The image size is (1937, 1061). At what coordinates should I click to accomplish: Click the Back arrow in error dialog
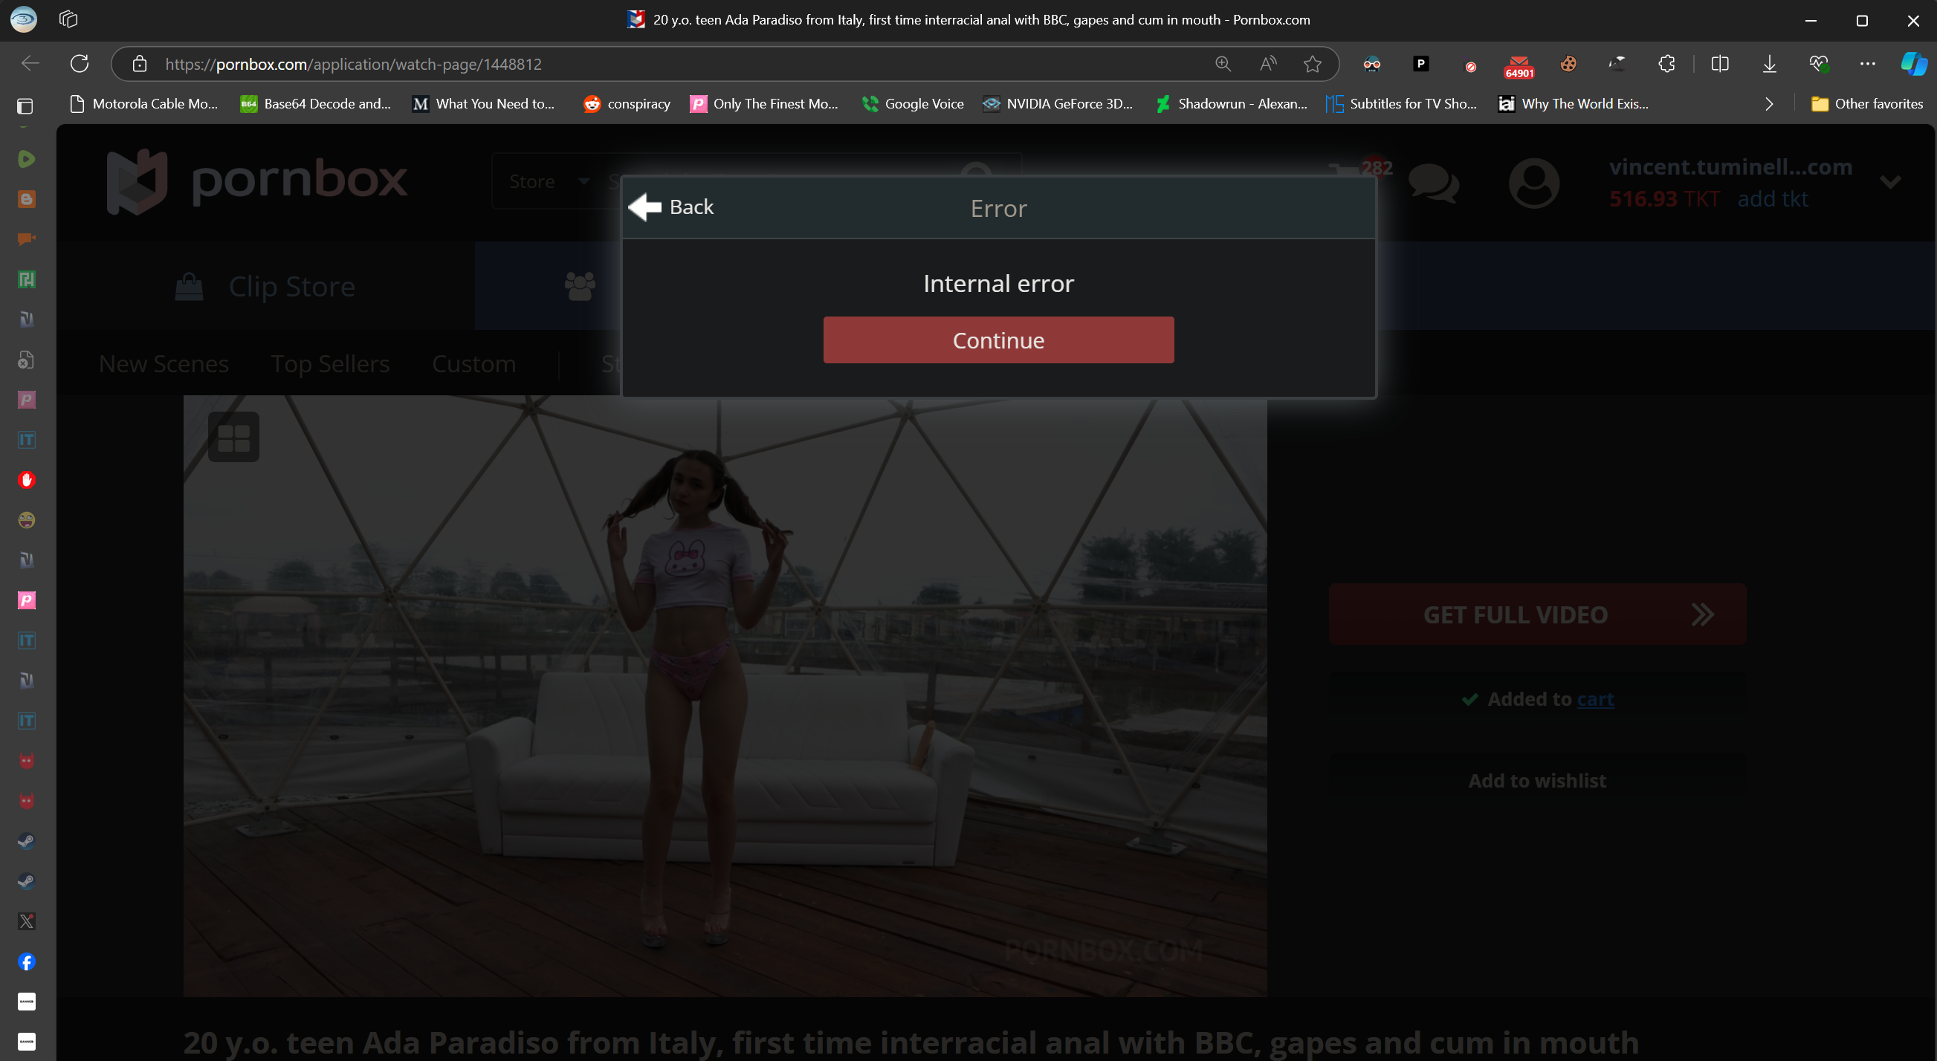tap(645, 207)
